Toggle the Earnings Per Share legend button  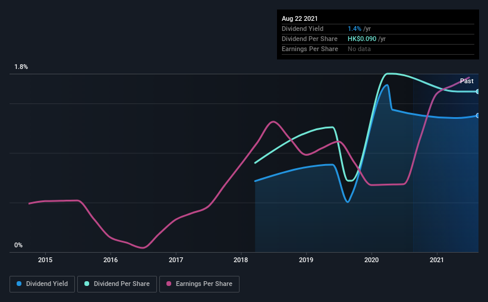[x=199, y=284]
